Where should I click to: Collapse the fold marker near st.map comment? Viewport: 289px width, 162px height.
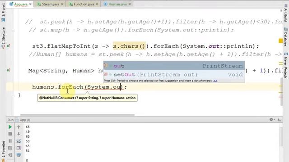13,31
